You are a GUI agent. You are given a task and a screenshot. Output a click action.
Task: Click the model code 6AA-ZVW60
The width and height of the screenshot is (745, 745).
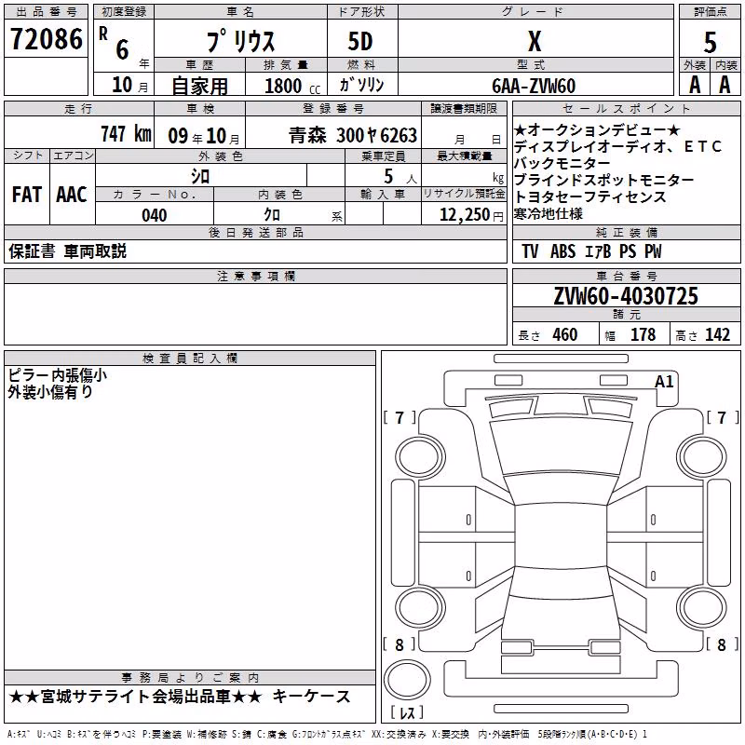[x=534, y=86]
